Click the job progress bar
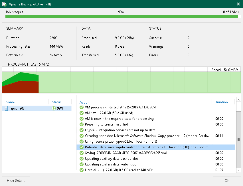 (x=121, y=16)
